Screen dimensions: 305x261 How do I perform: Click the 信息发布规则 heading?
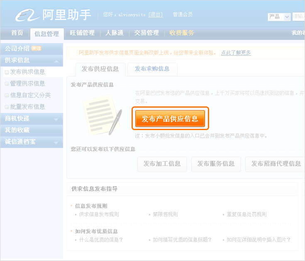(91, 206)
